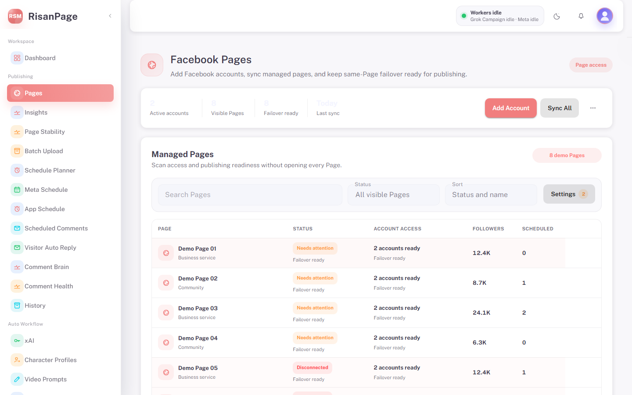Click the 8.7K followers value
This screenshot has height=395, width=632.
[480, 283]
